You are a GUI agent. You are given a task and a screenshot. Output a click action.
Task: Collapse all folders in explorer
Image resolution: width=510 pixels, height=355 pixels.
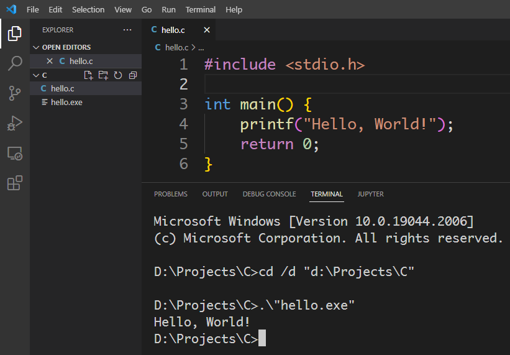(x=133, y=75)
